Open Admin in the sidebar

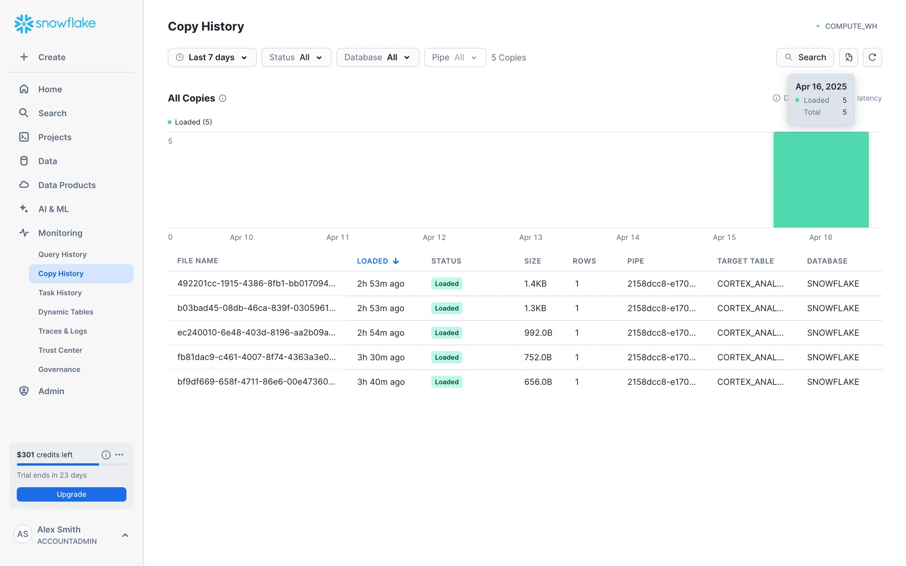[x=51, y=391]
